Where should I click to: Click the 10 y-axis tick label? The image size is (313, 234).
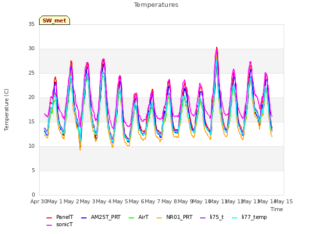(x=31, y=146)
